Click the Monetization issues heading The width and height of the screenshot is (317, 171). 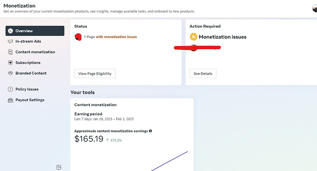click(x=222, y=37)
